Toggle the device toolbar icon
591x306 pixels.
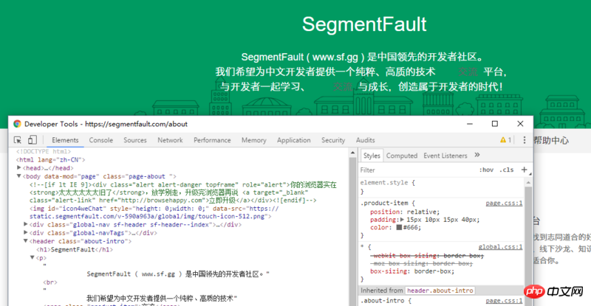pyautogui.click(x=33, y=140)
